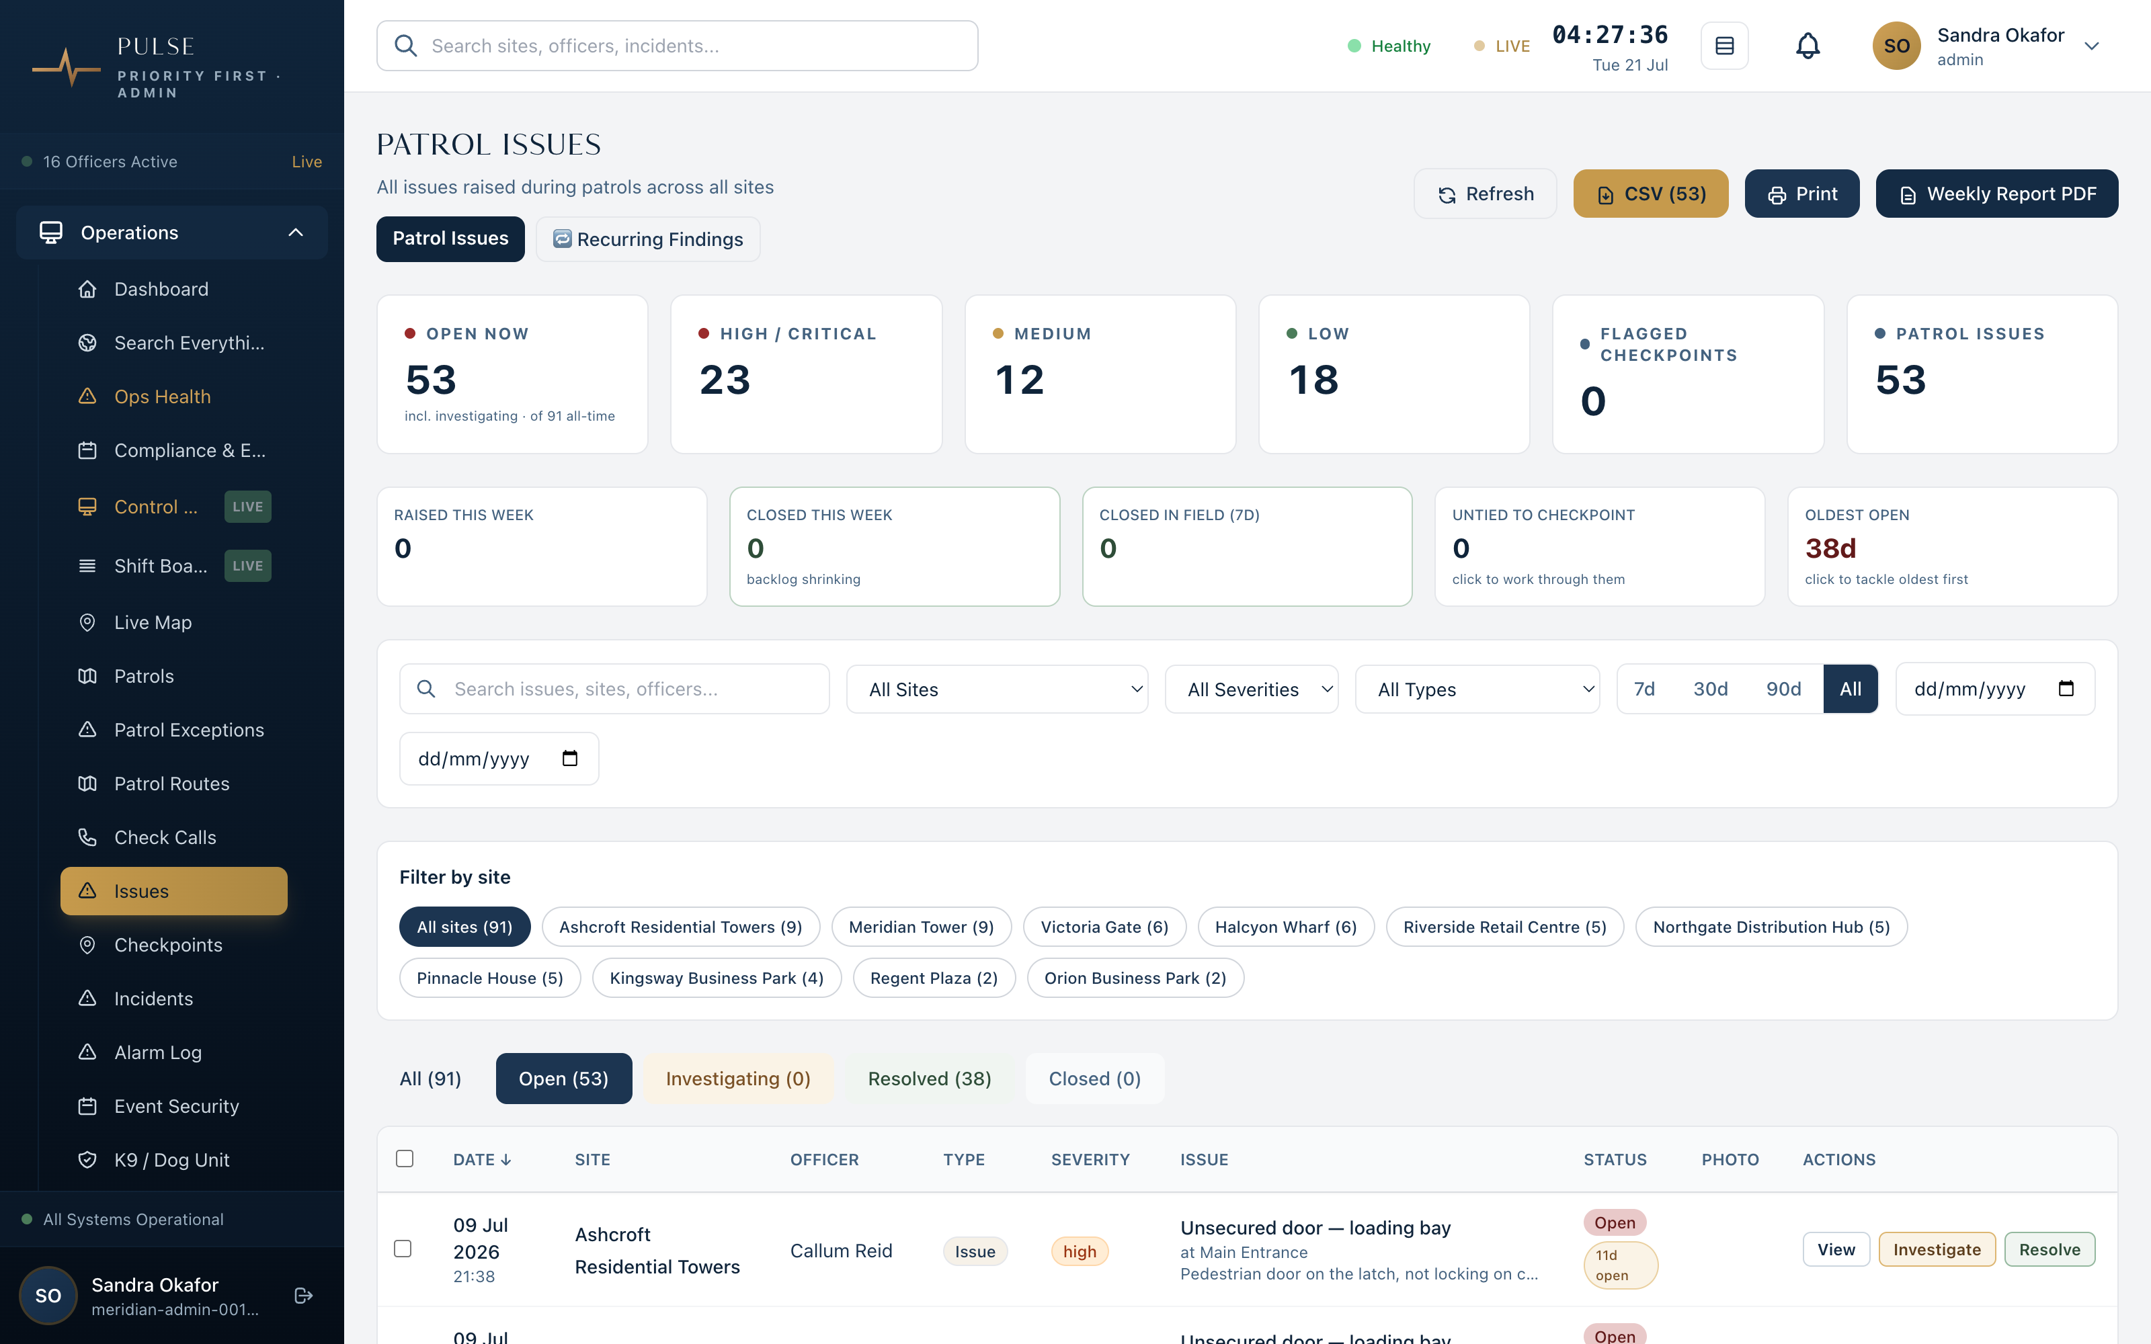
Task: Open the panel layout icon beside the clock
Action: point(1724,45)
